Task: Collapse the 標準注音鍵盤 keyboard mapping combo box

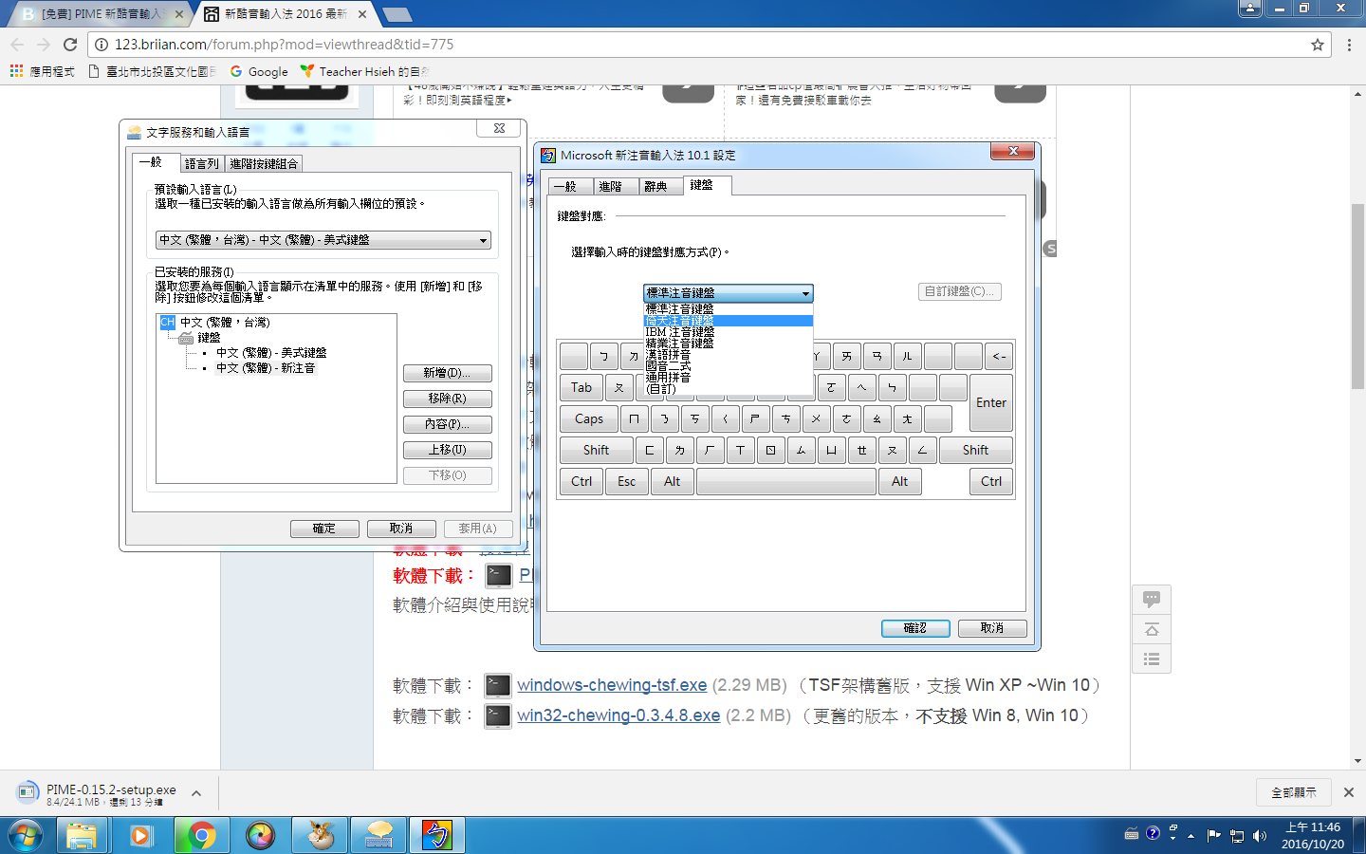Action: coord(728,293)
